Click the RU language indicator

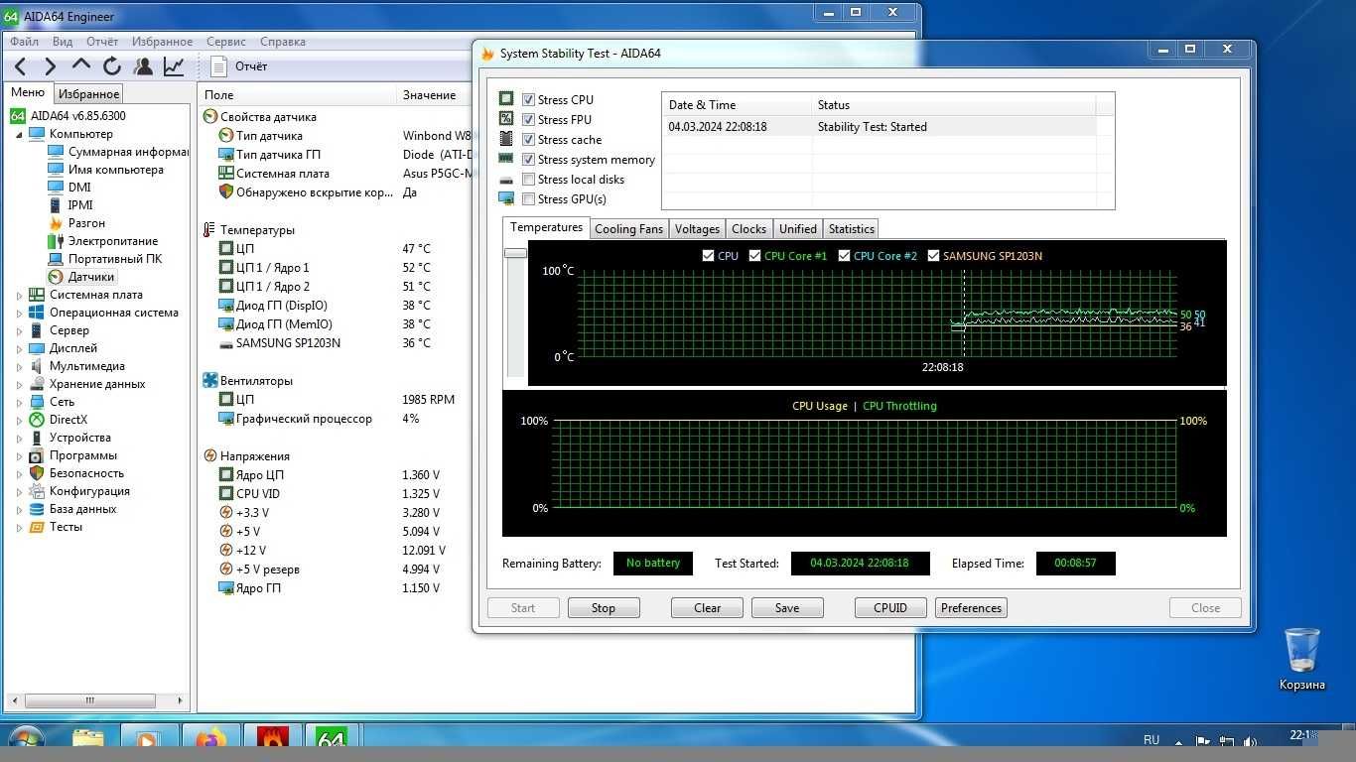(x=1152, y=740)
